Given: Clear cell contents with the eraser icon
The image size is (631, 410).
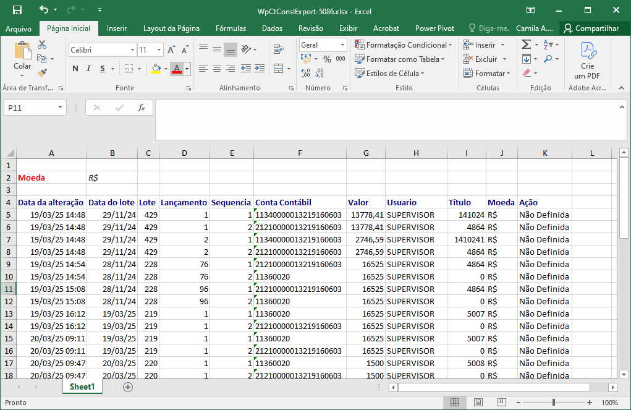Looking at the screenshot, I should [x=527, y=73].
